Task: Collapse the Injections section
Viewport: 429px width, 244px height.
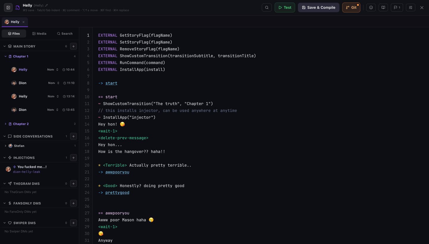Action: (x=4, y=158)
